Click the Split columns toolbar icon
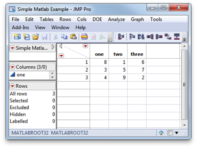The width and height of the screenshot is (197, 148). [x=159, y=36]
